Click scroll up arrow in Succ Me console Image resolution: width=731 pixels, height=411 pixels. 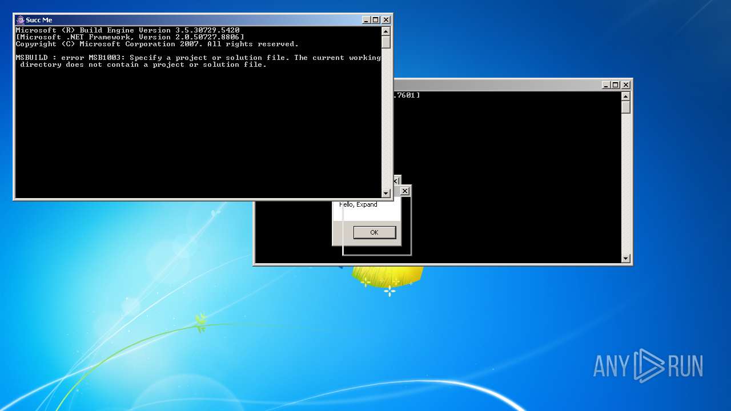pyautogui.click(x=385, y=31)
